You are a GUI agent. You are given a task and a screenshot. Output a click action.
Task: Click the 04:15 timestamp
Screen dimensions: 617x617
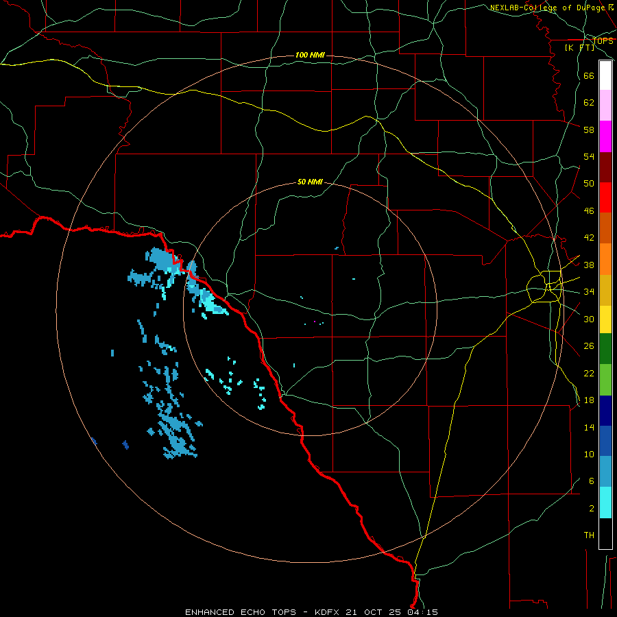click(x=422, y=612)
